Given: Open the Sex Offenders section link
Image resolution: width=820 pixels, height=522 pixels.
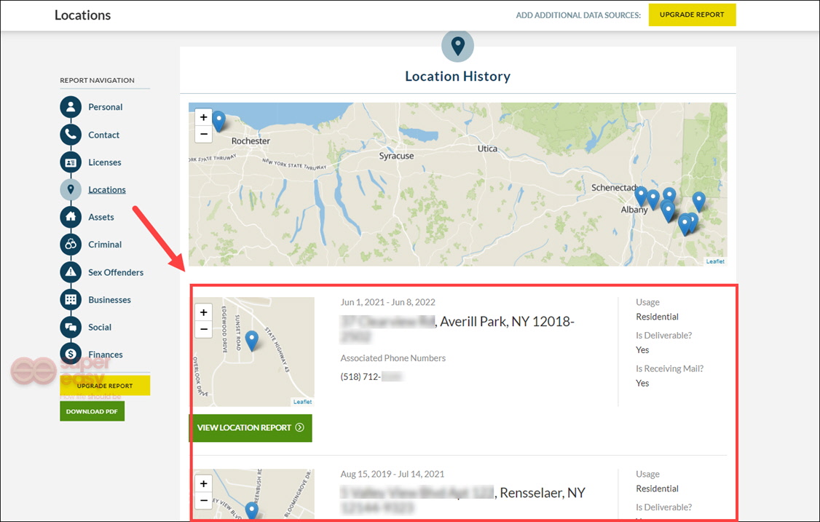Looking at the screenshot, I should pyautogui.click(x=116, y=272).
